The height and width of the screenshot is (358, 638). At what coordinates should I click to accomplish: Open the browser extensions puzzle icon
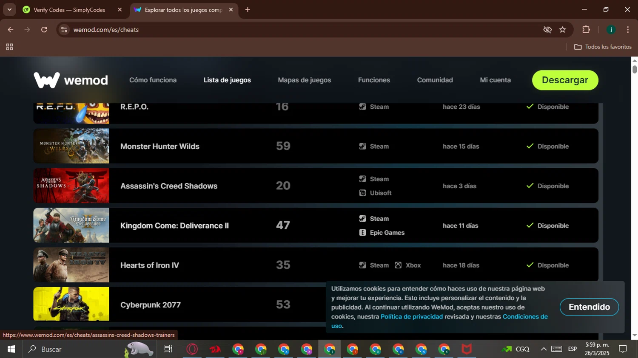(586, 30)
